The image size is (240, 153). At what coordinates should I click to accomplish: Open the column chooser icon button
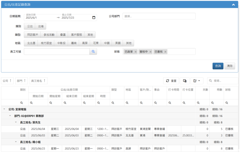pos(185,81)
